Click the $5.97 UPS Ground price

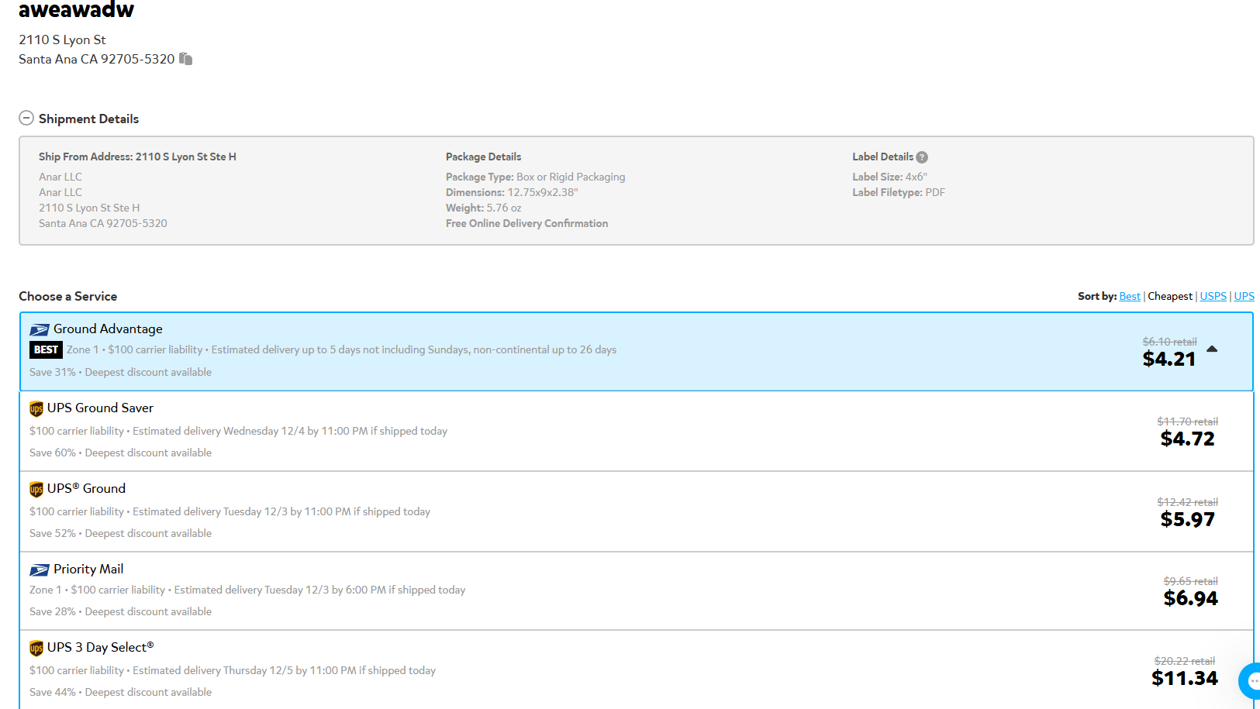click(x=1188, y=519)
